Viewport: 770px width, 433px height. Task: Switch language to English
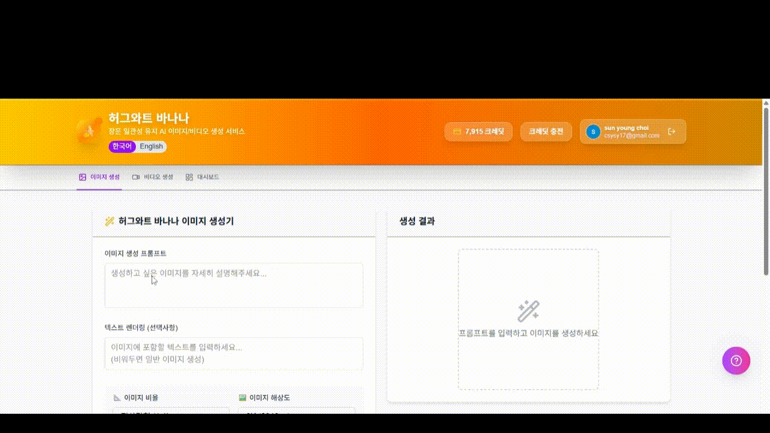pyautogui.click(x=152, y=146)
